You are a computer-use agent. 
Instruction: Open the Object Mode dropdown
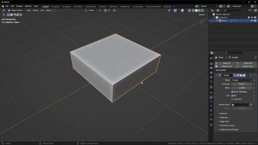point(16,10)
